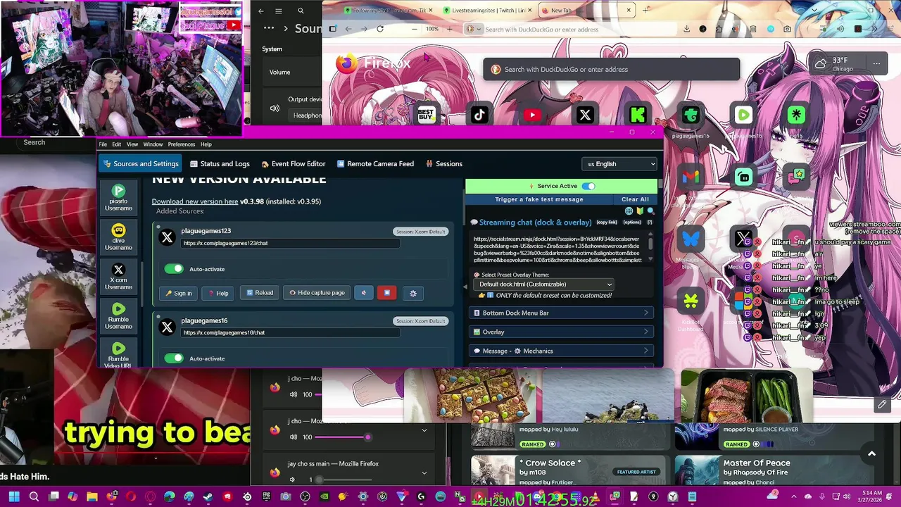901x507 pixels.
Task: Open Firefox address bar search engine dropdown
Action: tap(472, 29)
